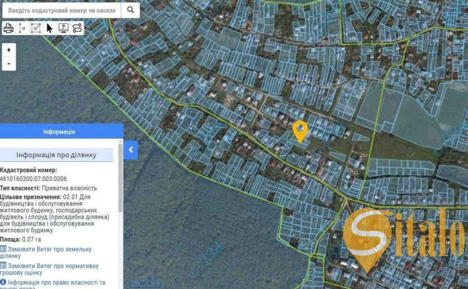Zoom in with the plus button
Image resolution: width=468 pixels, height=289 pixels.
tap(9, 50)
